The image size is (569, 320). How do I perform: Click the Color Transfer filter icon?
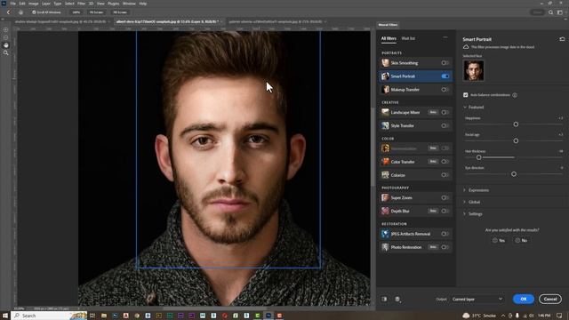point(385,162)
